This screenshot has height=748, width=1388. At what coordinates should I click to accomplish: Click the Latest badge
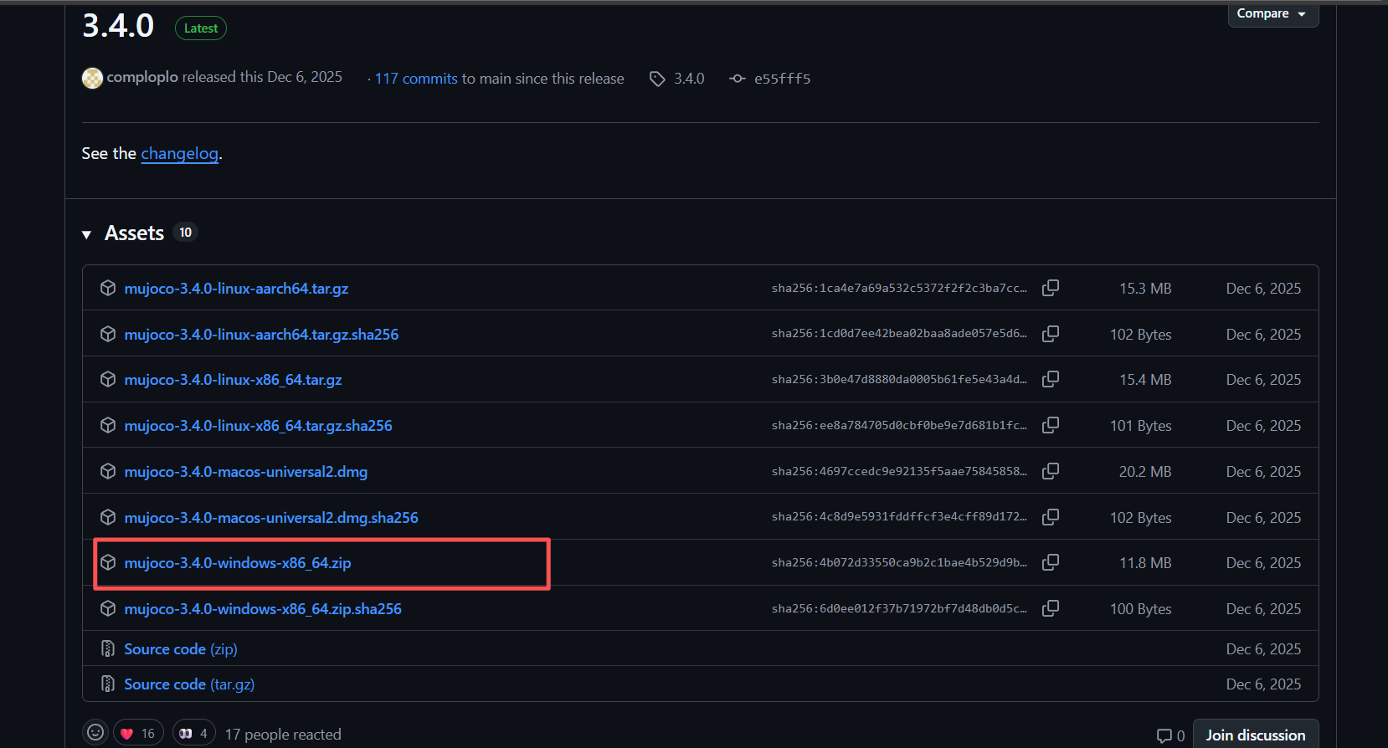201,28
